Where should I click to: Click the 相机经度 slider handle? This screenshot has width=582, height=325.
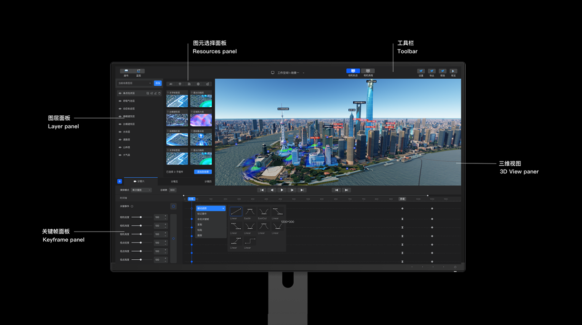pyautogui.click(x=141, y=217)
